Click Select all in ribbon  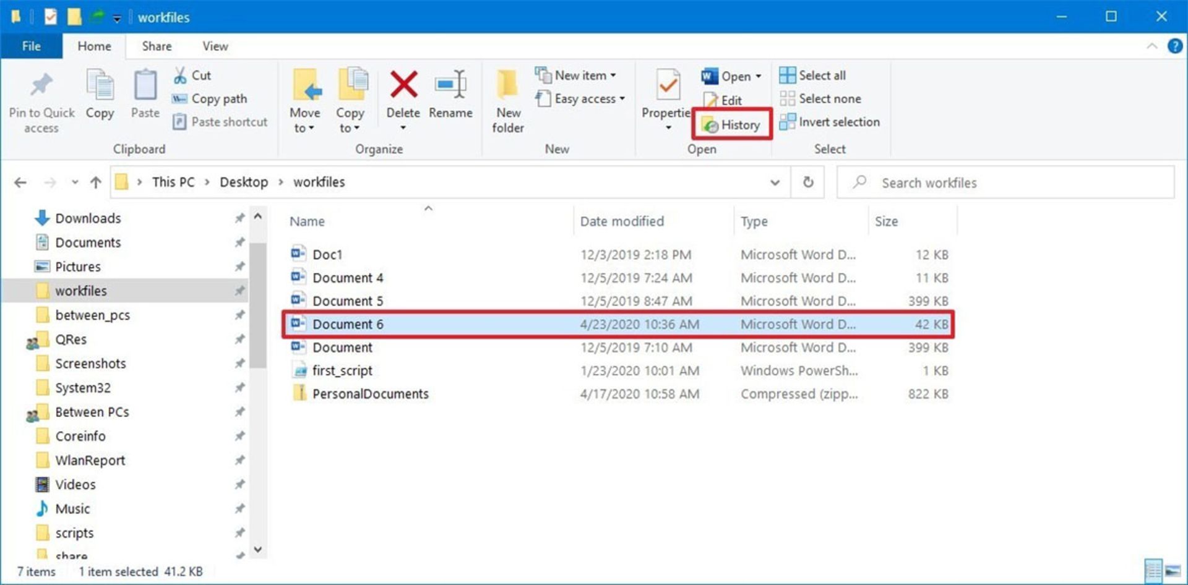pos(813,75)
